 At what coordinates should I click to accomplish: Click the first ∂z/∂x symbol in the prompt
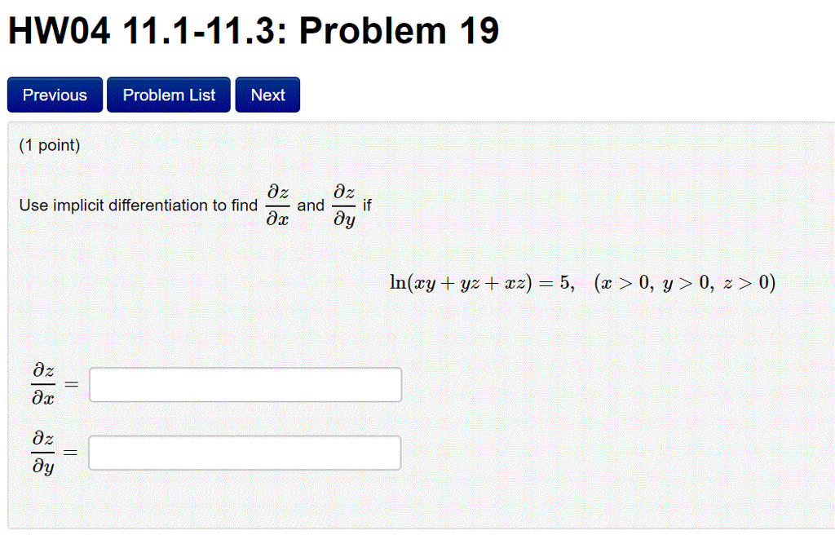tap(277, 204)
